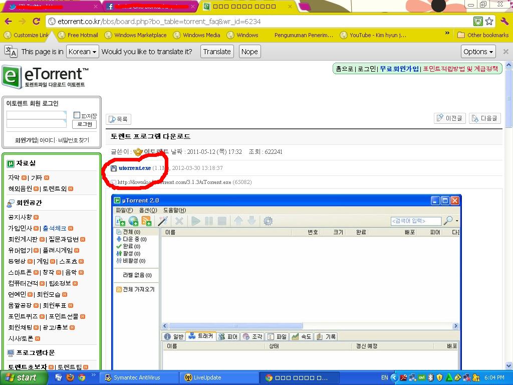513x385 pixels.
Task: Click the green shield extension icon
Action: (x=478, y=22)
